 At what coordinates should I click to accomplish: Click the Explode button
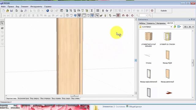click(164, 11)
